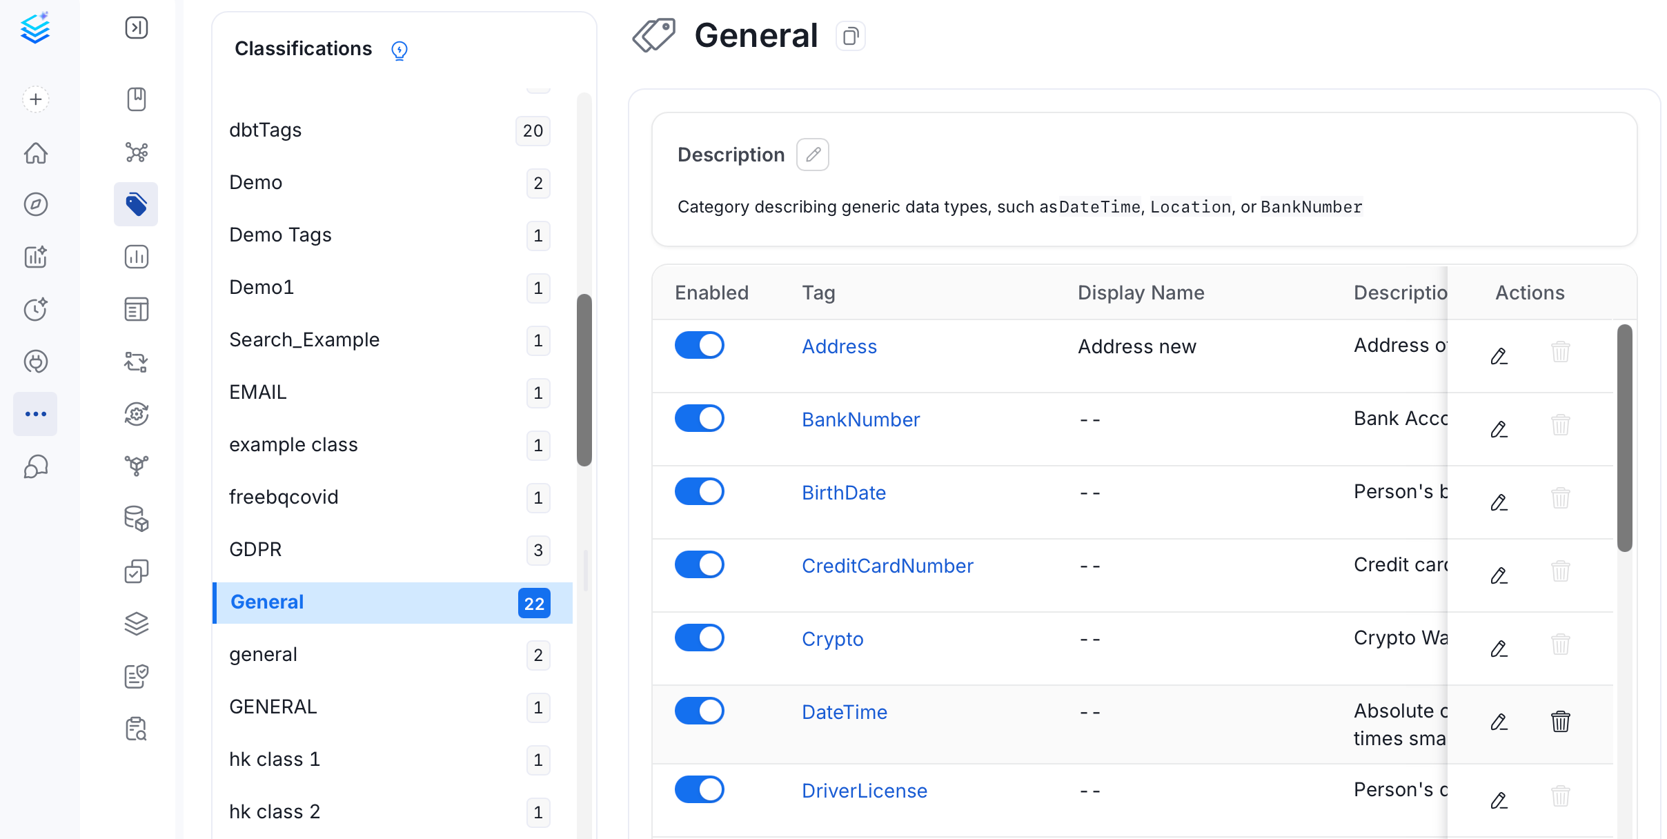Toggle the Address tag enabled switch

700,345
